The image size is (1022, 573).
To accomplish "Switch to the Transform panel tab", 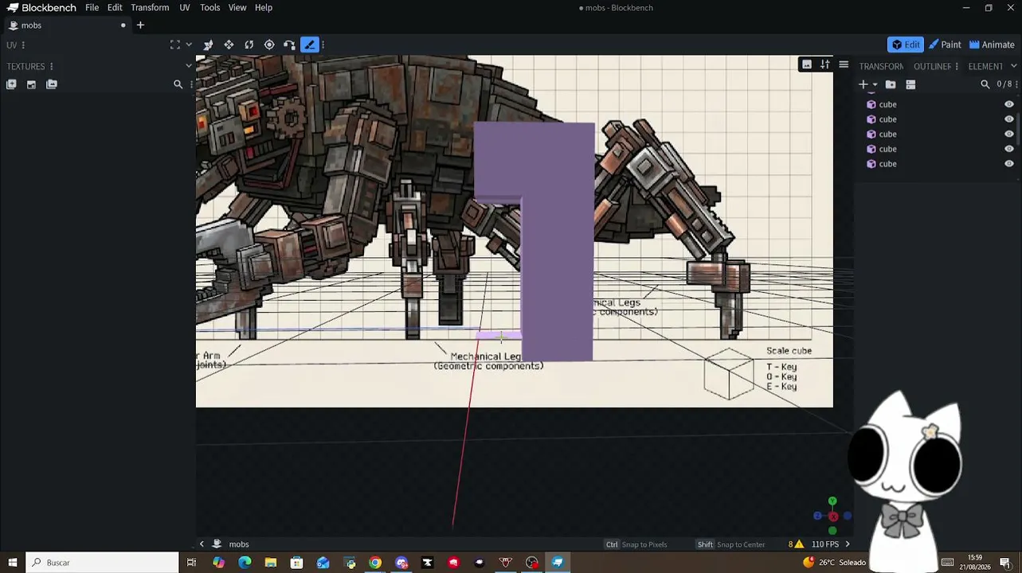I will tap(881, 66).
